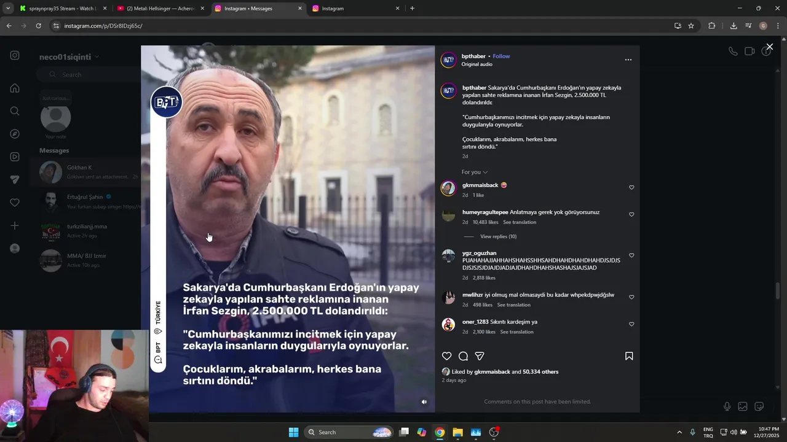Open the tab search dropdown arrow

(x=7, y=9)
